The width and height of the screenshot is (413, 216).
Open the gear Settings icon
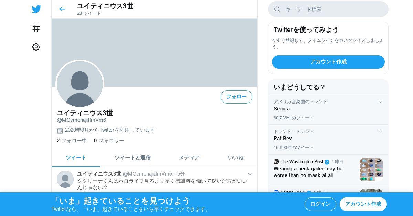36,47
